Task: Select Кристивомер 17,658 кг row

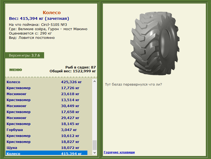Action: click(47, 112)
